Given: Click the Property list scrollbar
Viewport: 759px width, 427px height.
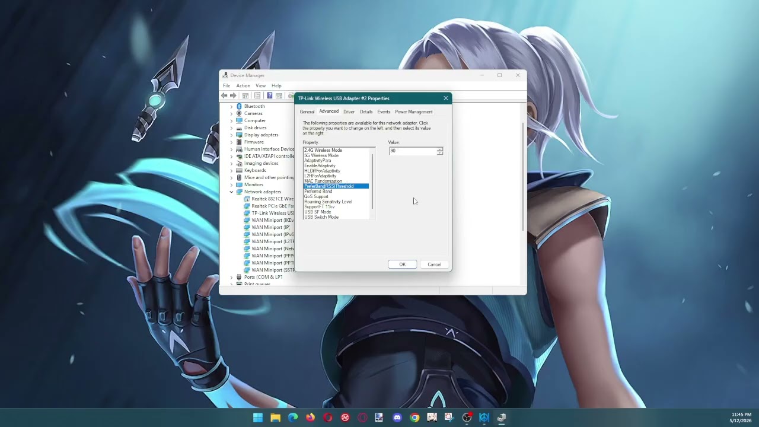Looking at the screenshot, I should pyautogui.click(x=372, y=181).
